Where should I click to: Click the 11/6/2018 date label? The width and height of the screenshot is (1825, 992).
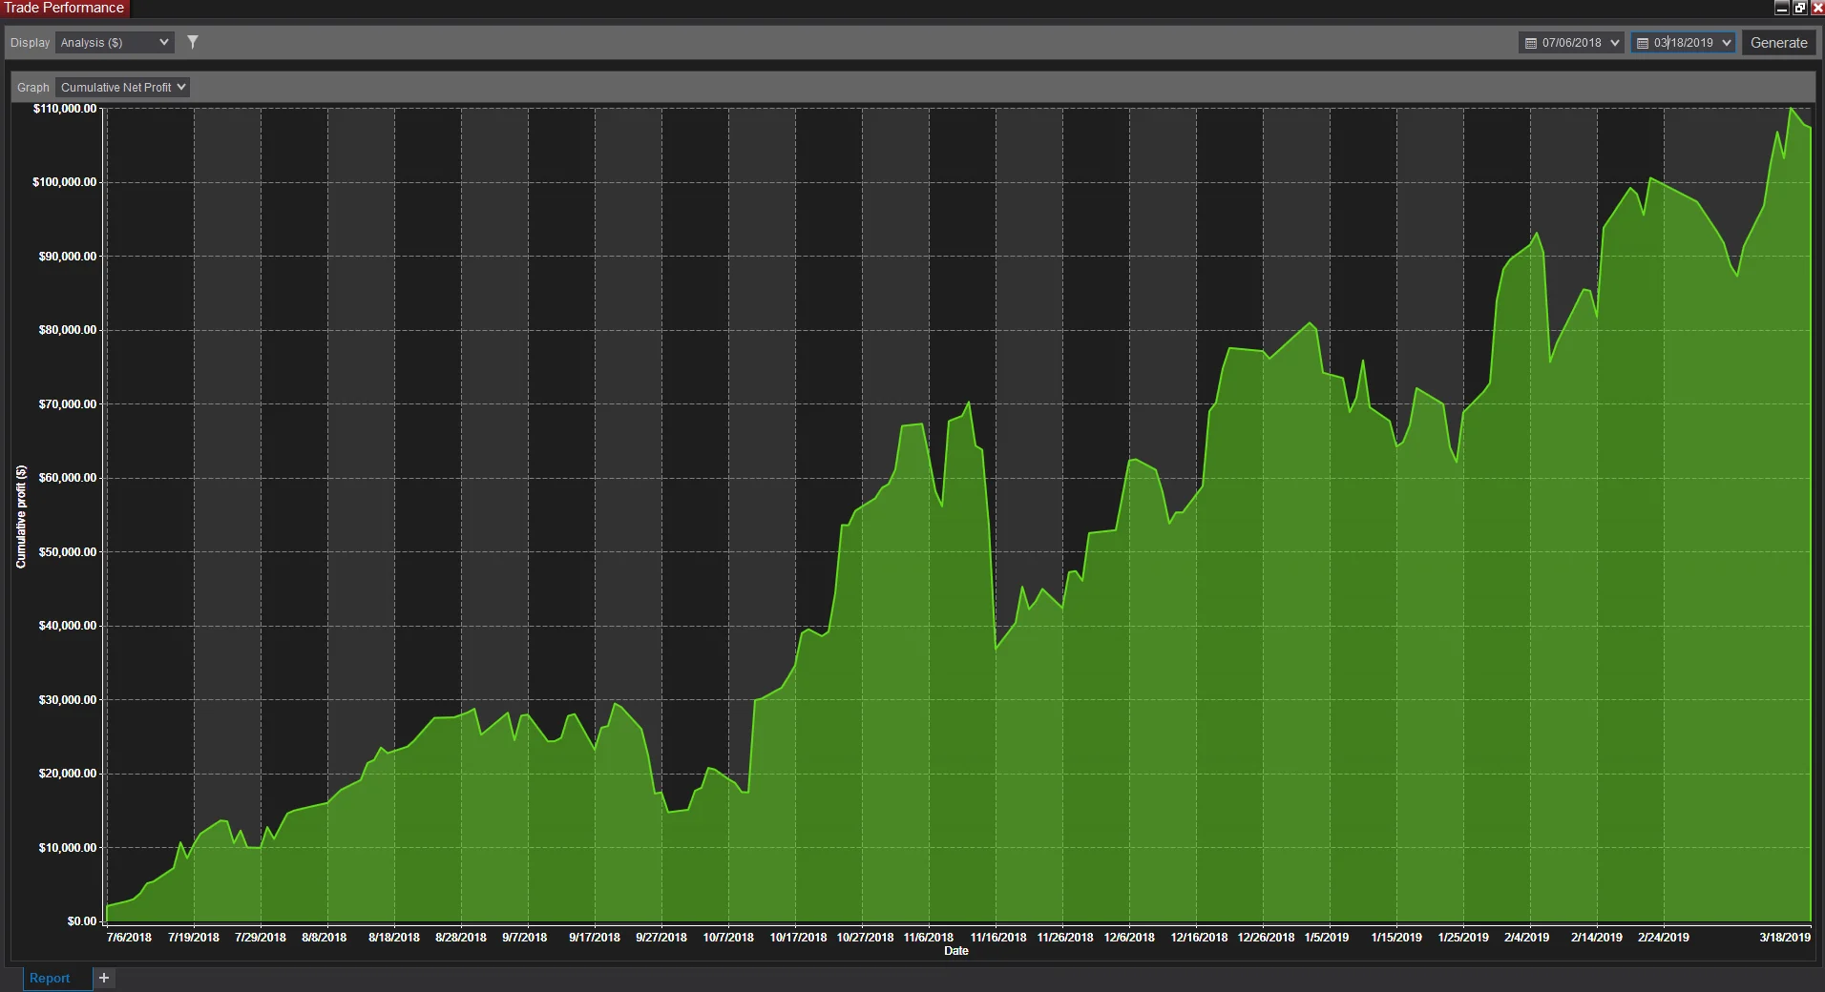point(929,938)
